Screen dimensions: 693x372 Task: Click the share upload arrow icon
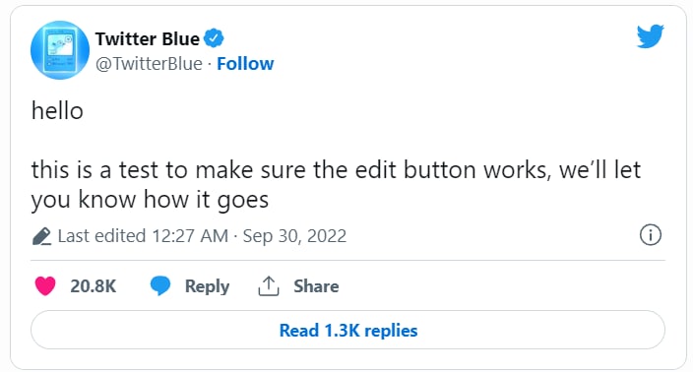pyautogui.click(x=269, y=285)
